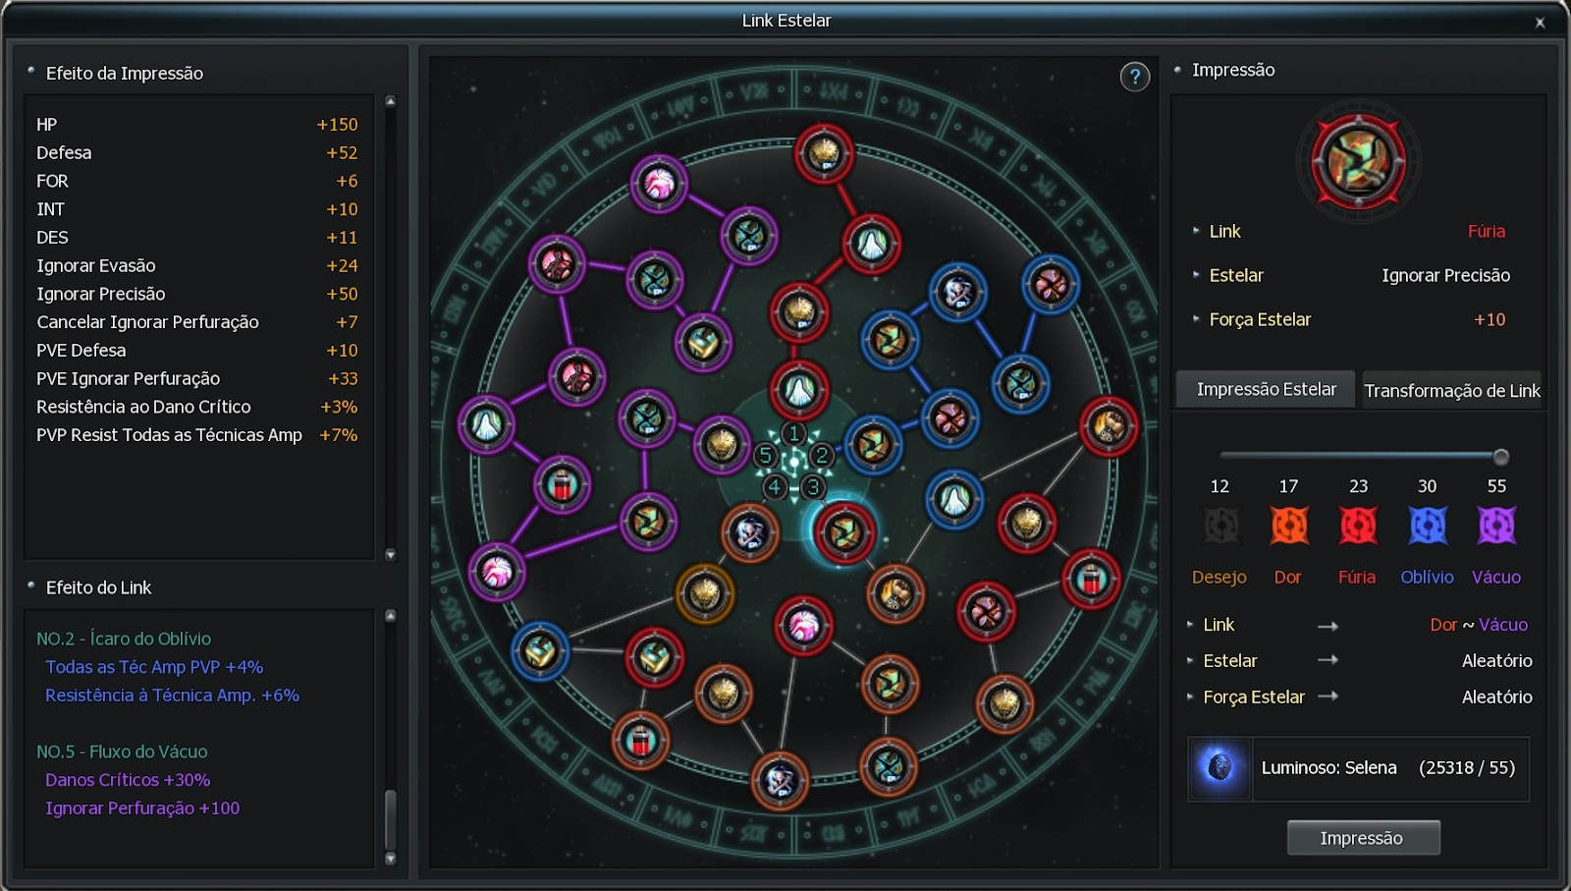Click the large Fúria impression emblem

[1358, 161]
